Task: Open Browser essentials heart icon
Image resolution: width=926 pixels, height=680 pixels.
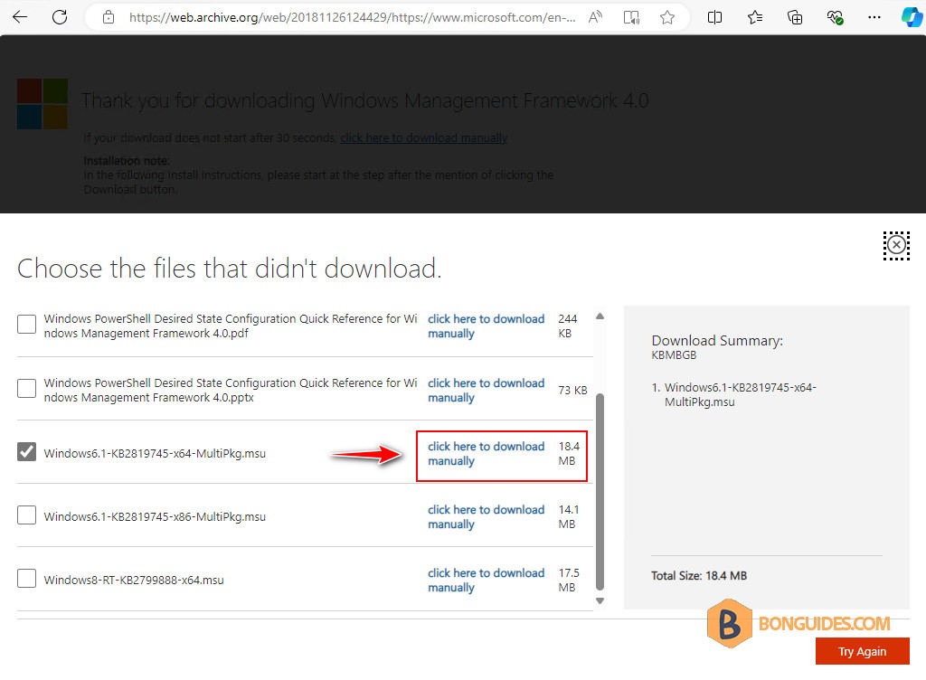Action: click(835, 17)
